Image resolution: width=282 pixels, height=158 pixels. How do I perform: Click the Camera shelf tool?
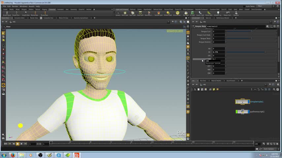(118, 13)
